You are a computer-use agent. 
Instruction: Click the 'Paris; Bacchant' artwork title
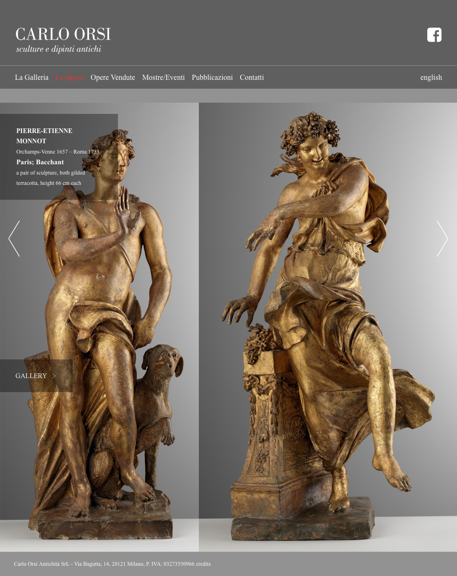click(40, 162)
